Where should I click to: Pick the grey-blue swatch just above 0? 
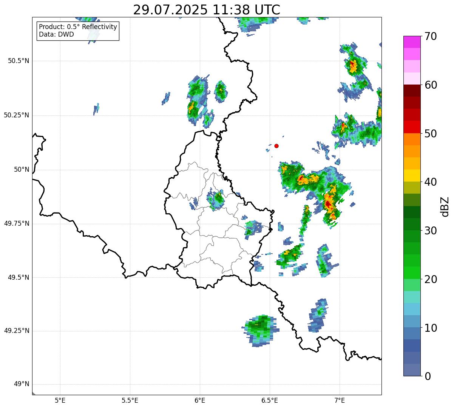(412, 370)
